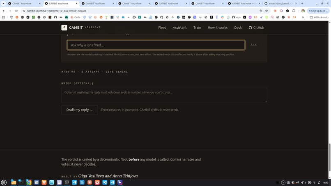Open the Fleet navigation link
The width and height of the screenshot is (331, 186).
pos(162,28)
